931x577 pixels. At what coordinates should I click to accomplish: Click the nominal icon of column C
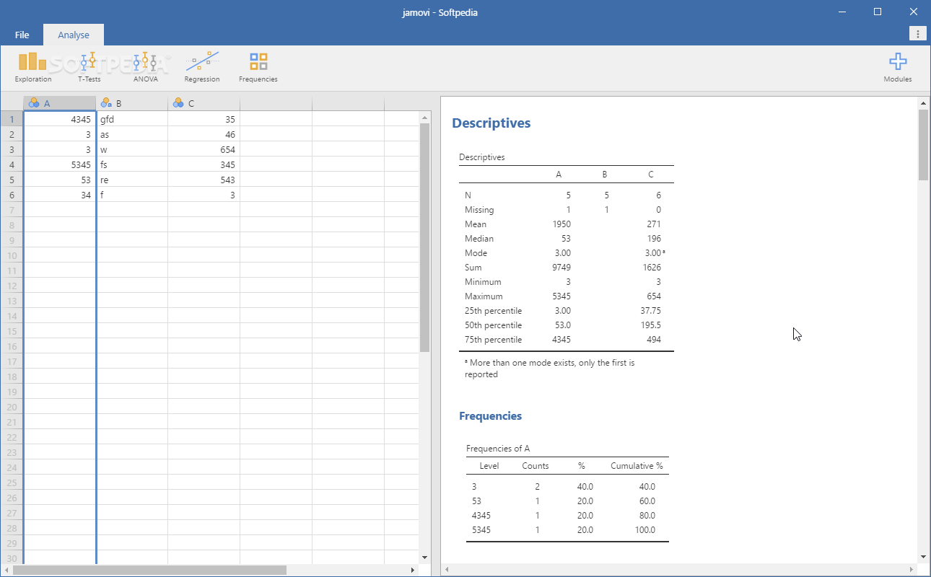pyautogui.click(x=178, y=103)
